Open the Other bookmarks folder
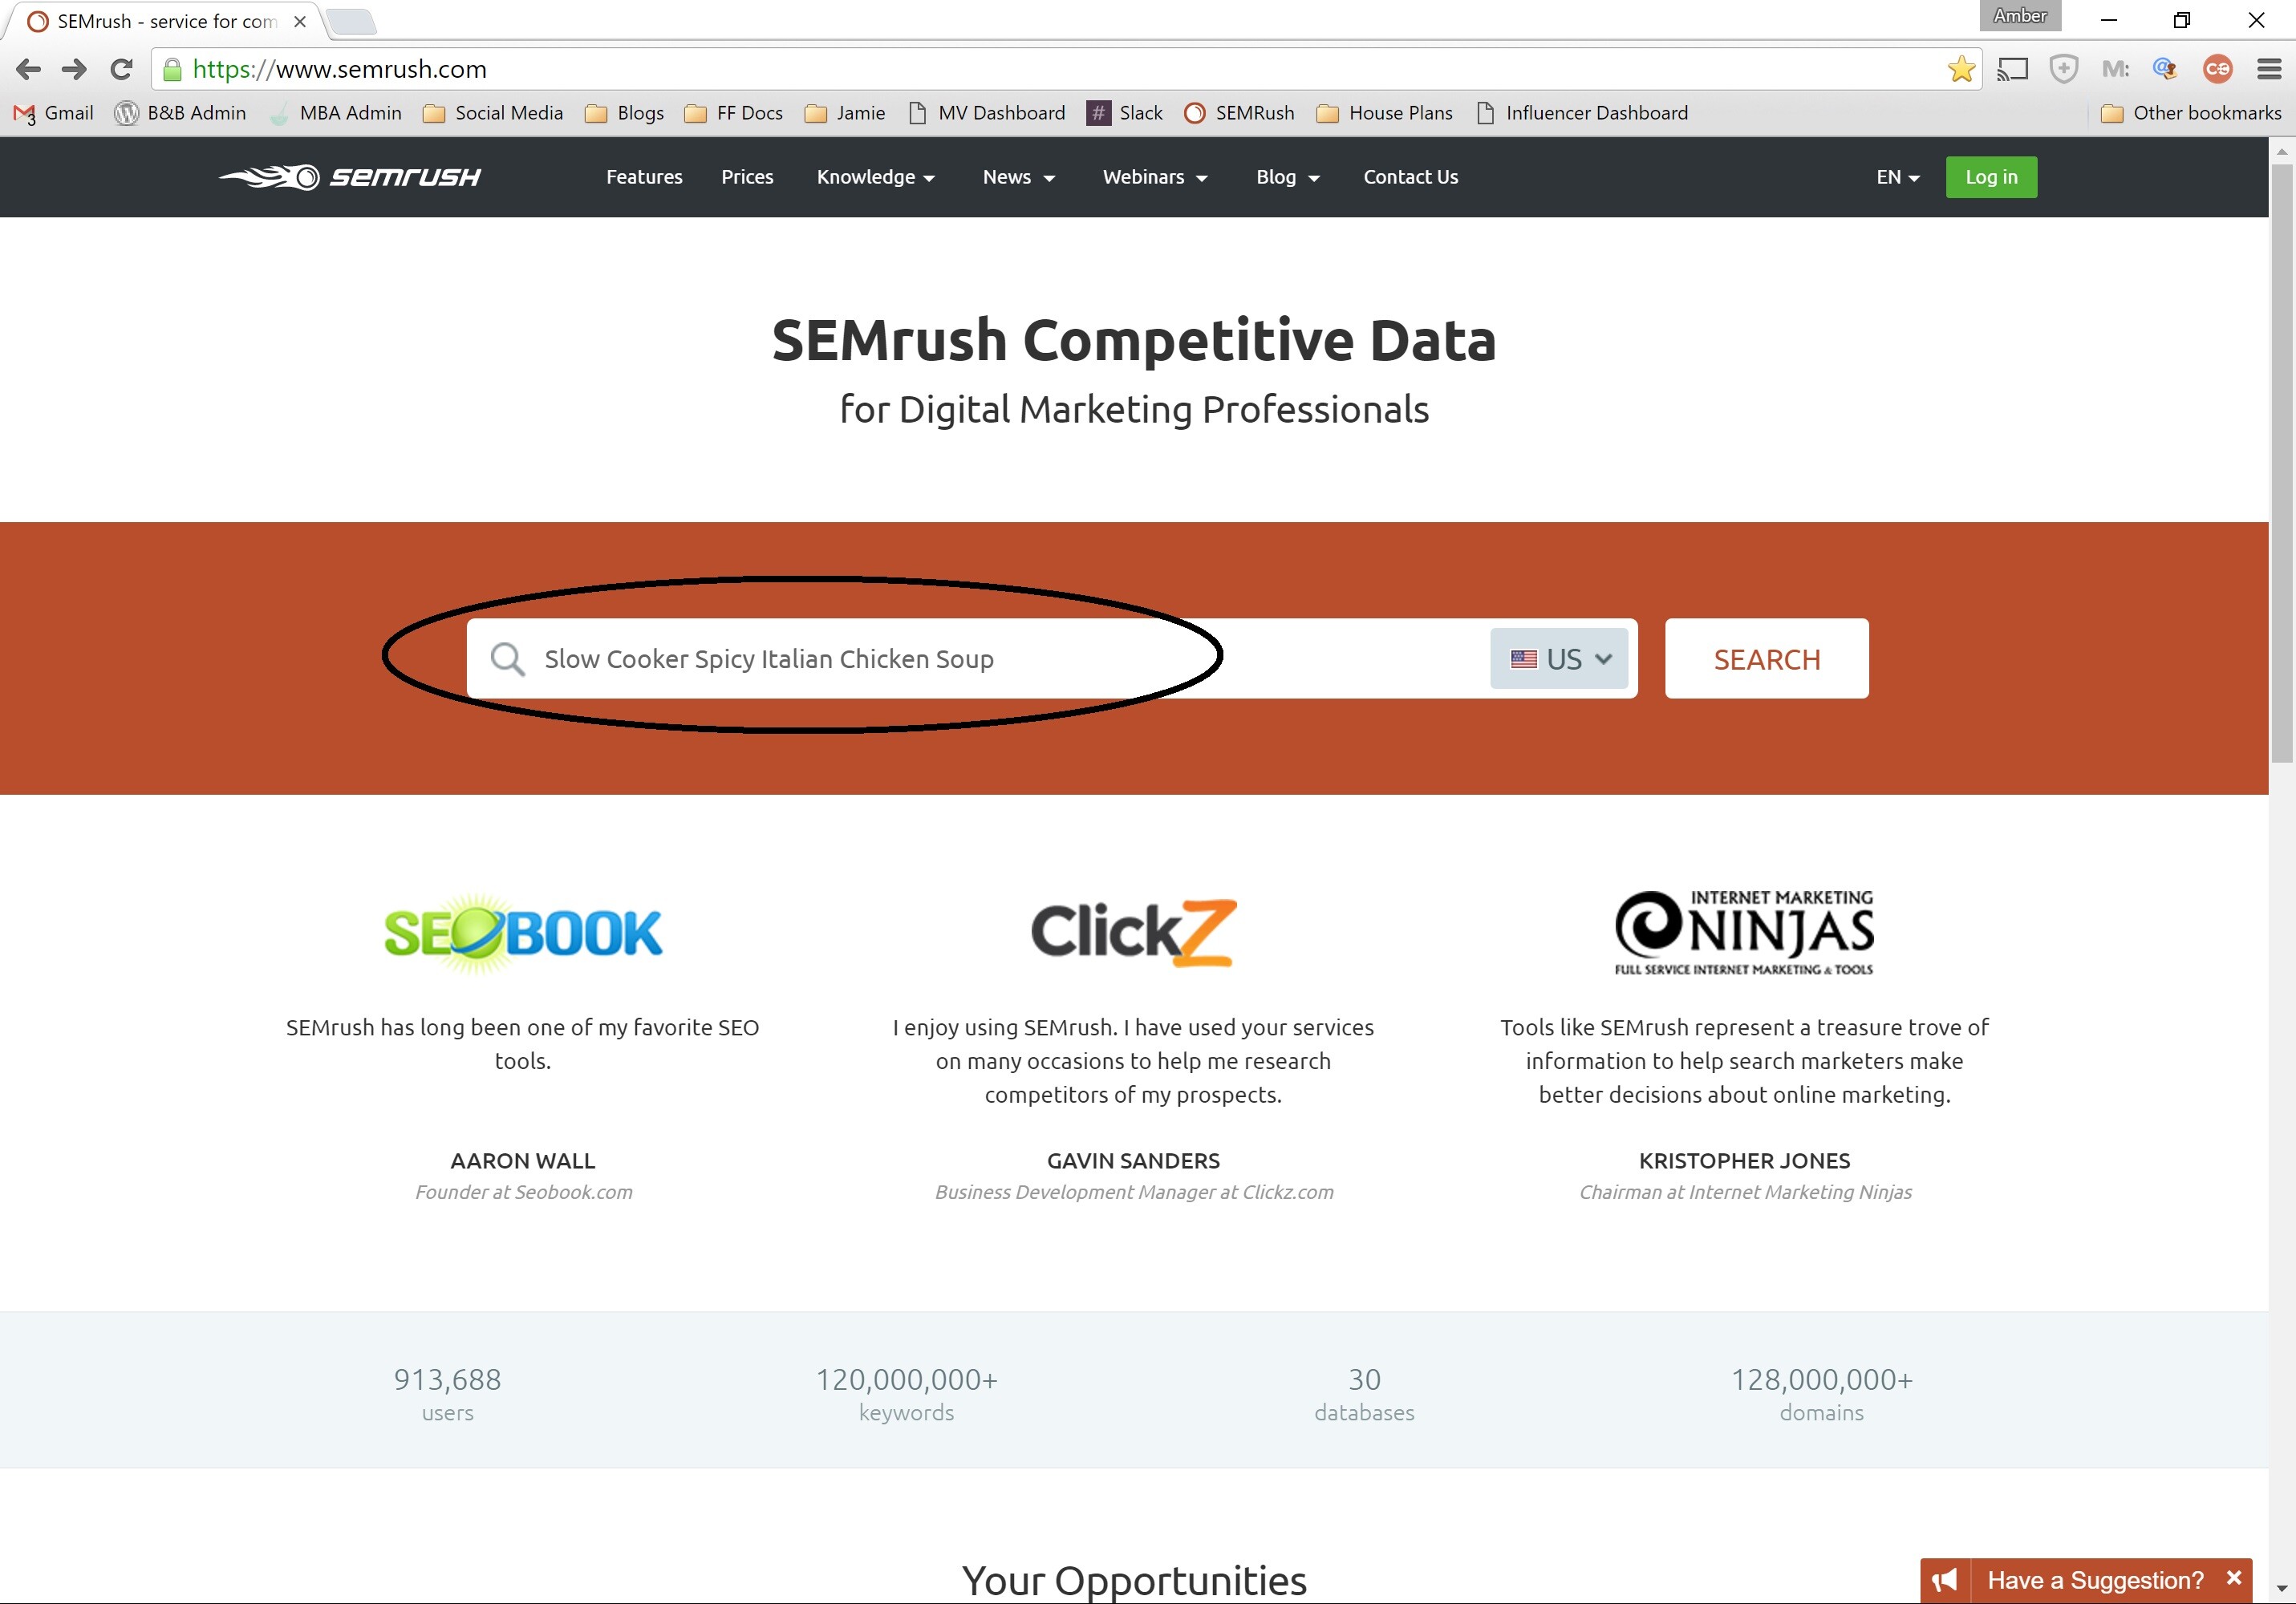This screenshot has height=1604, width=2296. pos(2191,113)
